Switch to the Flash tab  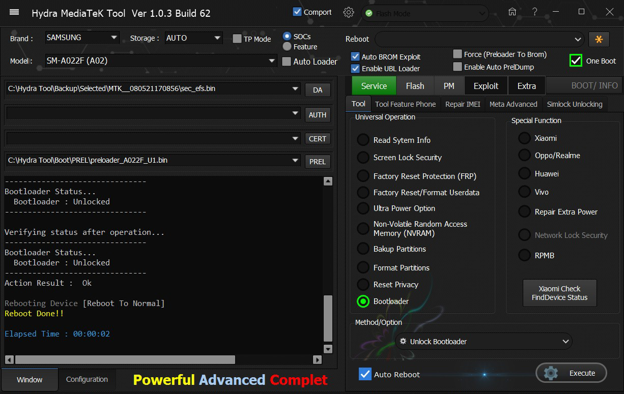415,86
